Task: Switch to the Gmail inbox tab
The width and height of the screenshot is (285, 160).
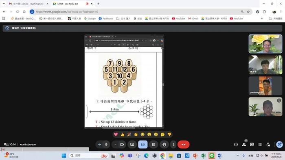Action: (x=29, y=4)
